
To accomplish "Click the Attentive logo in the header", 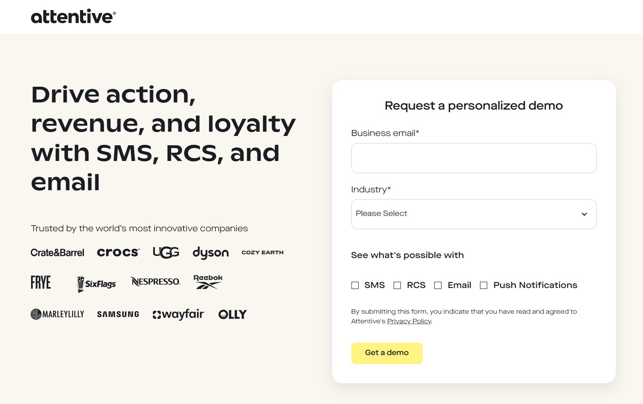I will (x=72, y=16).
